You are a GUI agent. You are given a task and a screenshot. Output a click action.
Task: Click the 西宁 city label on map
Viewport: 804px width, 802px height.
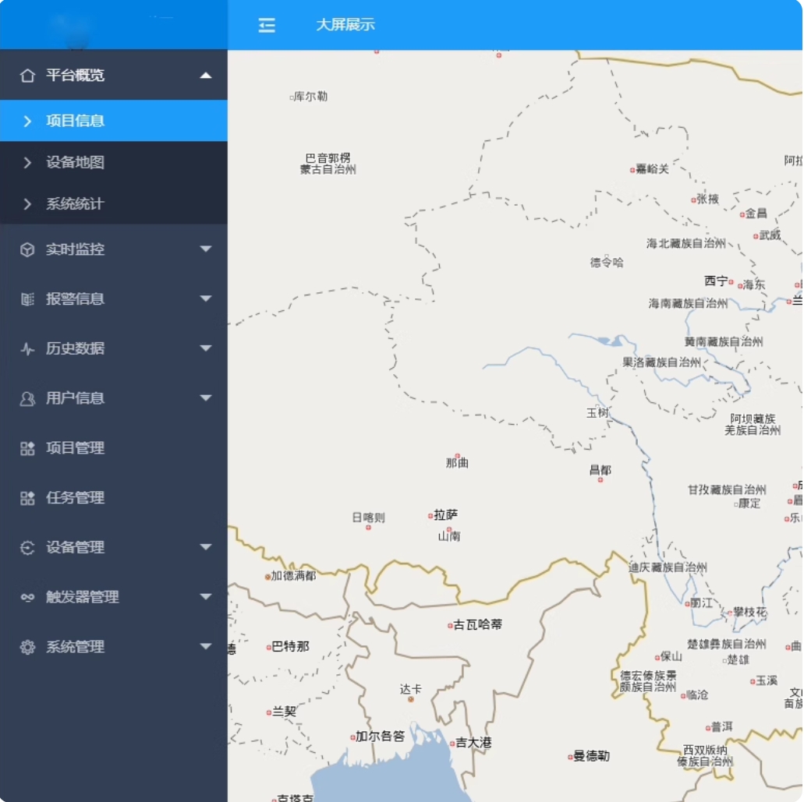click(716, 281)
